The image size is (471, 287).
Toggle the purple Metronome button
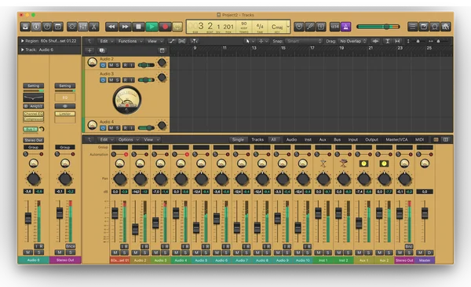345,27
